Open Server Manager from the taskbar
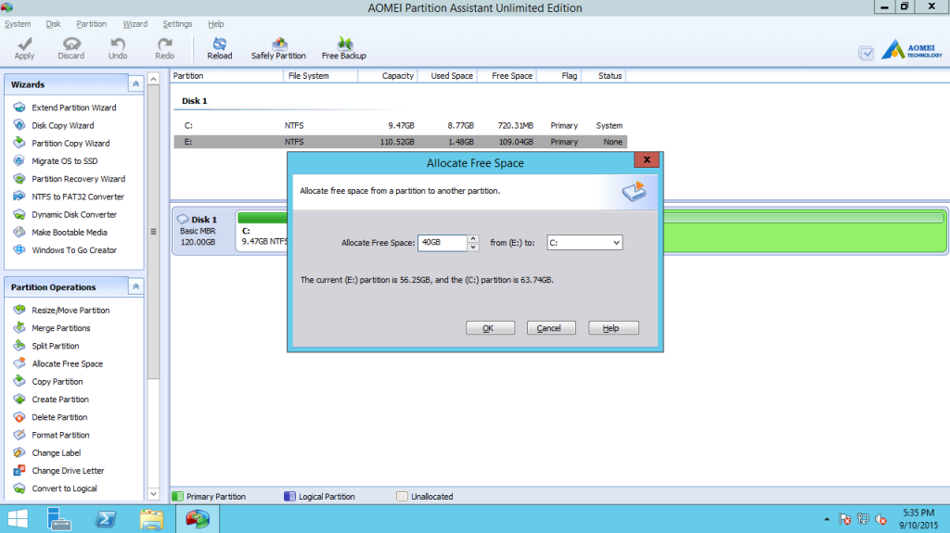 click(x=58, y=519)
